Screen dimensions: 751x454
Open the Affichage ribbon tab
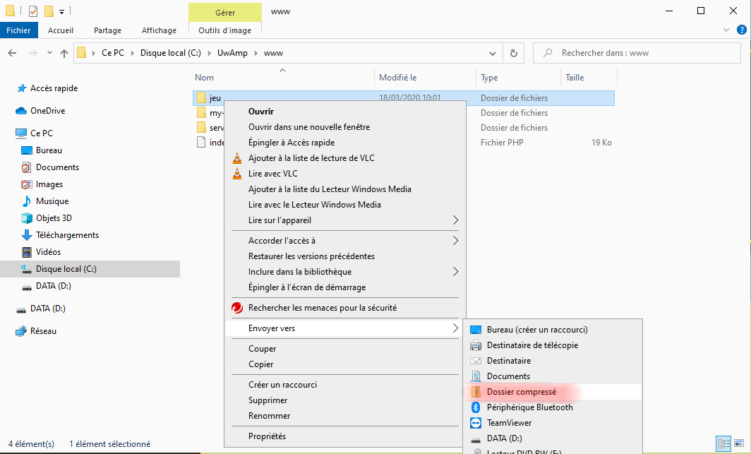(x=159, y=30)
